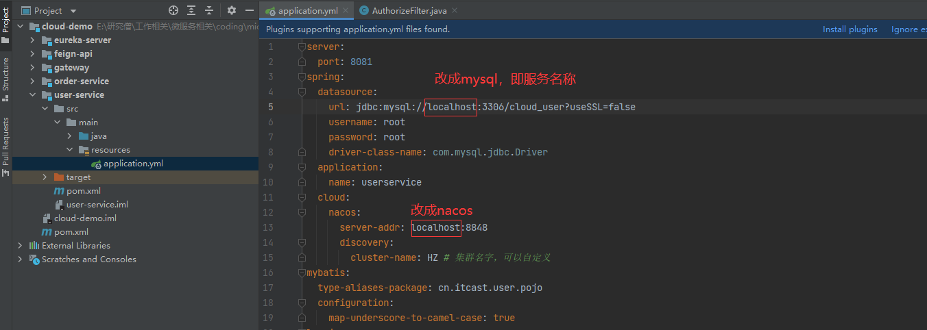Collapse the main folder
The width and height of the screenshot is (927, 330).
coord(57,123)
